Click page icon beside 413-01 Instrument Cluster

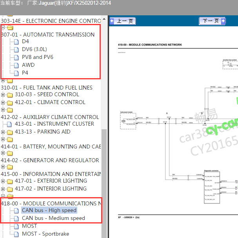coord(9,124)
